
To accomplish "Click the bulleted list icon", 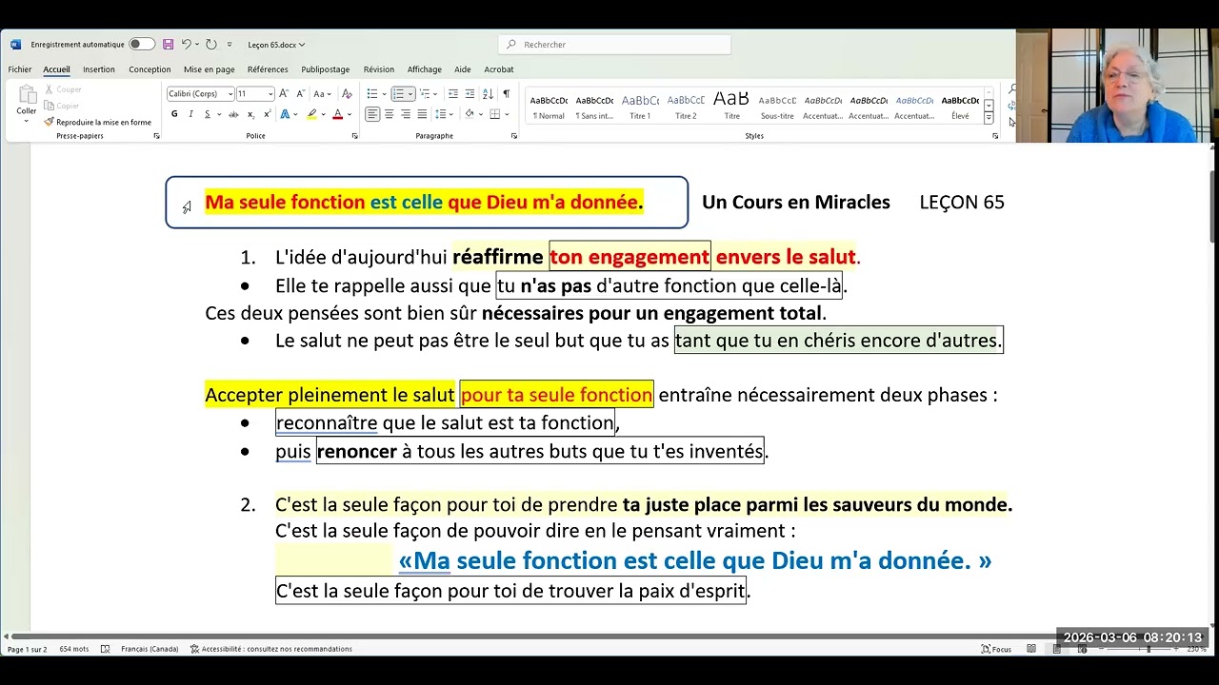I will [371, 93].
